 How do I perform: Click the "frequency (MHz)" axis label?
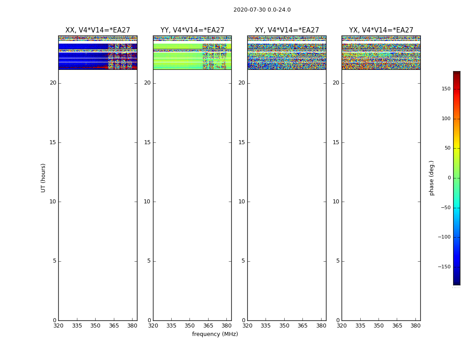215,334
